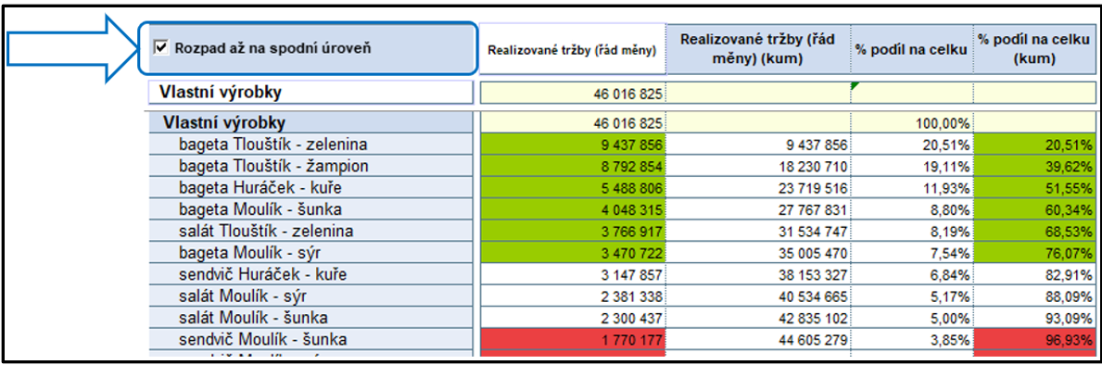Screen dimensions: 1102x365
Task: Click cumulative value 23 719 516
Action: 758,188
